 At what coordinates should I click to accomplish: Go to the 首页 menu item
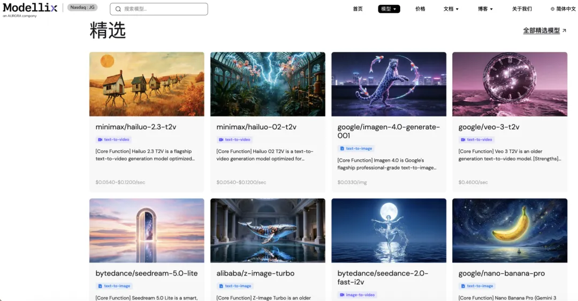click(358, 9)
